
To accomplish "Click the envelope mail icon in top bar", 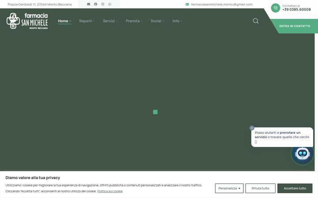I will [88, 4].
